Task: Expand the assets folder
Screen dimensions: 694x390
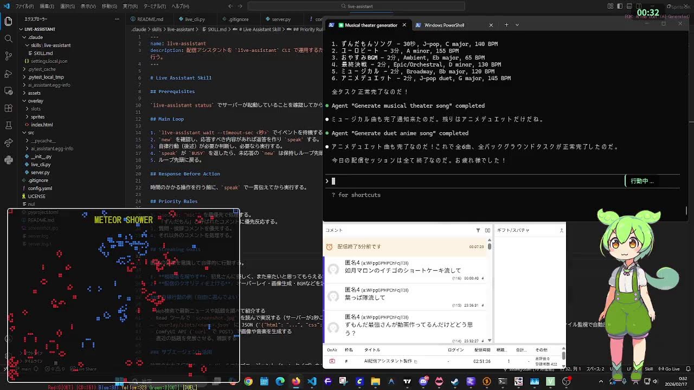Action: pyautogui.click(x=34, y=93)
